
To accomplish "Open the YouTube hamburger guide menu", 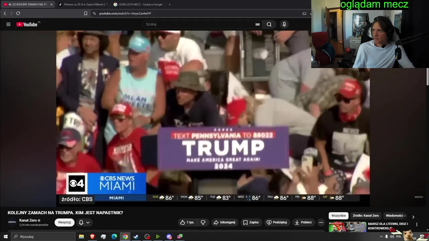I will (x=8, y=24).
